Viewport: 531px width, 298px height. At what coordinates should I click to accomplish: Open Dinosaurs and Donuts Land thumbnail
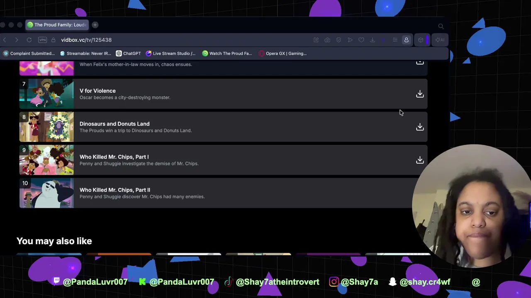tap(46, 127)
